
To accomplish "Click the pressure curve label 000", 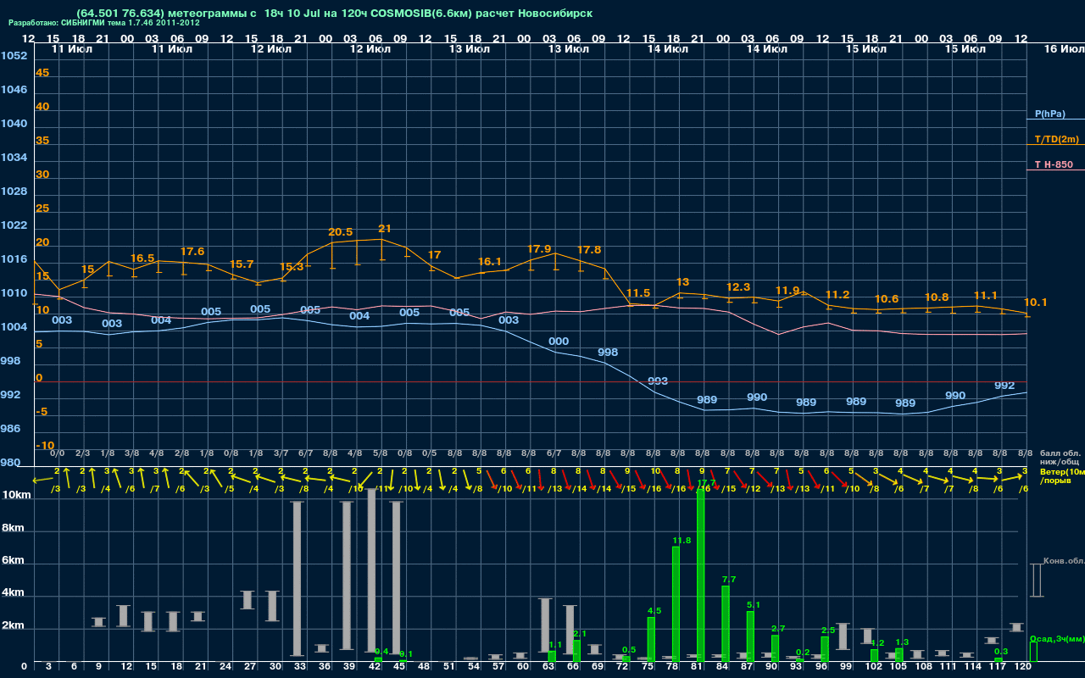I will click(559, 342).
